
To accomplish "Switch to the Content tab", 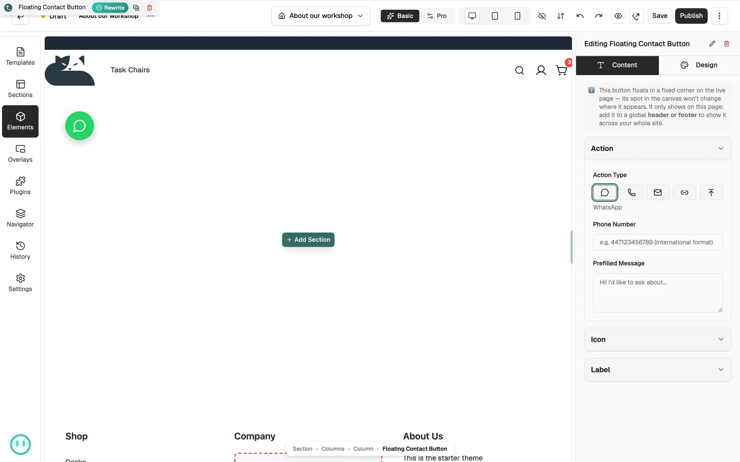I will (x=617, y=65).
